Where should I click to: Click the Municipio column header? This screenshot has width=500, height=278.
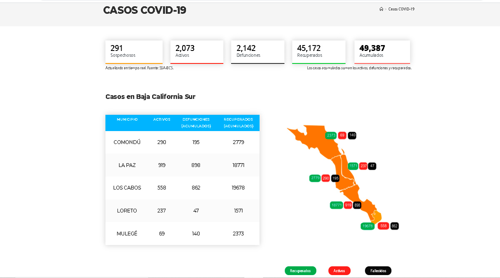[x=127, y=119]
